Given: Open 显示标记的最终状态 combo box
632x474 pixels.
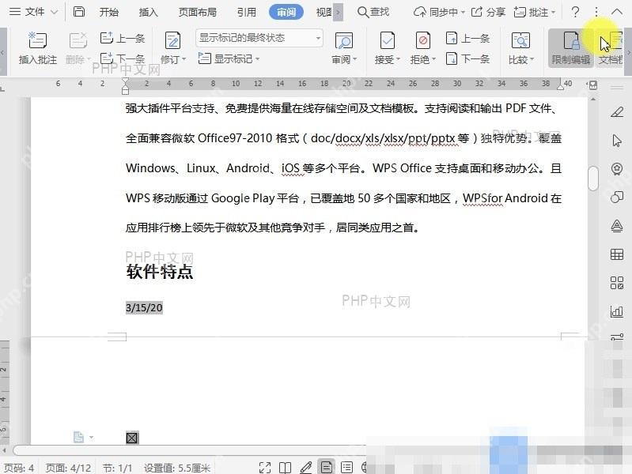Looking at the screenshot, I should [x=259, y=38].
